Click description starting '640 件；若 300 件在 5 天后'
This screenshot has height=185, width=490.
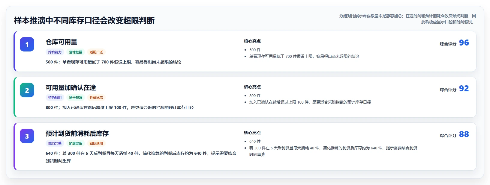[x=141, y=157]
